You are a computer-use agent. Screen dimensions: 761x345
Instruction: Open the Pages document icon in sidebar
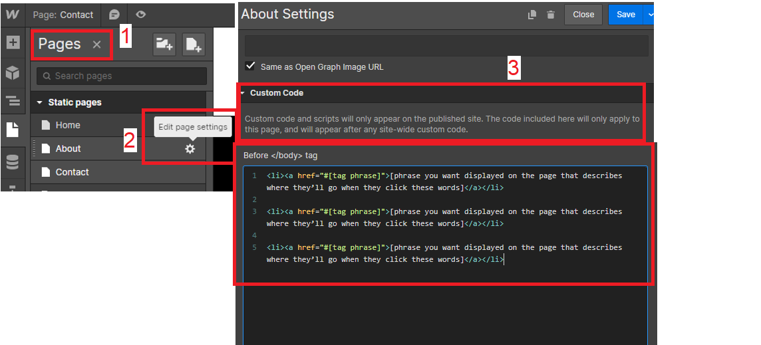[x=13, y=130]
